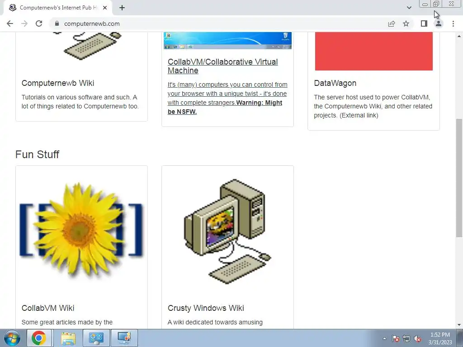This screenshot has height=347, width=463.
Task: Show hidden system tray icons
Action: (x=384, y=338)
